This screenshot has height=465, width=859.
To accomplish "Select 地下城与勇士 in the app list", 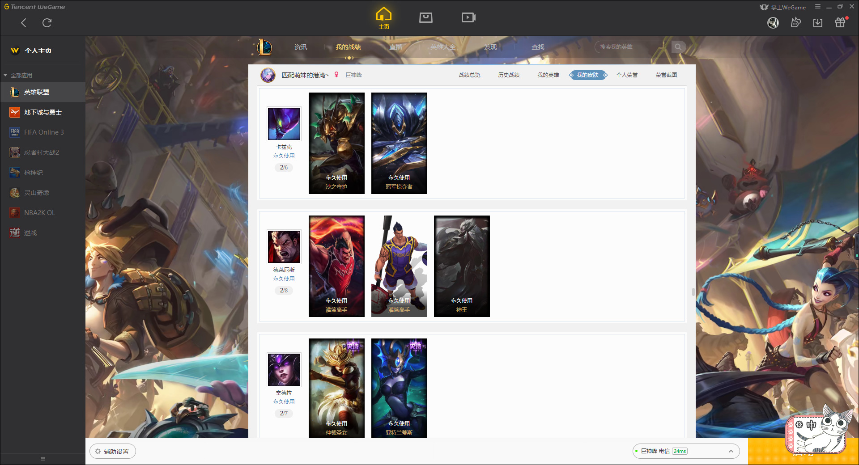I will [43, 112].
